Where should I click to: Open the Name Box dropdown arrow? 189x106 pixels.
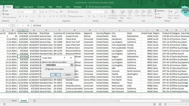point(9,25)
